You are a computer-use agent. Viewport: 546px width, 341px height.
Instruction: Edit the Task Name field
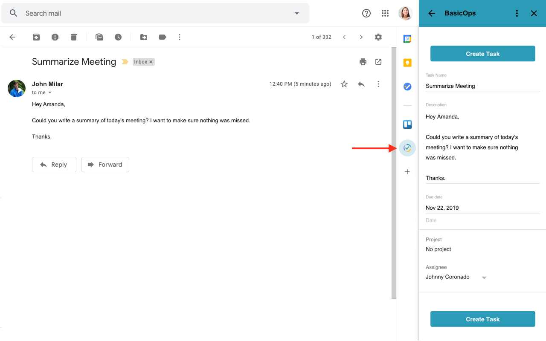click(x=482, y=86)
